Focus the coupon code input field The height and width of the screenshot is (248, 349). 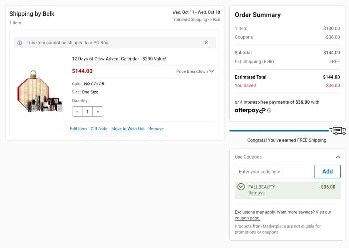click(x=274, y=172)
